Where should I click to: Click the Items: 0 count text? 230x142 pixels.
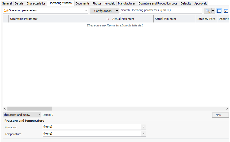(x=48, y=115)
